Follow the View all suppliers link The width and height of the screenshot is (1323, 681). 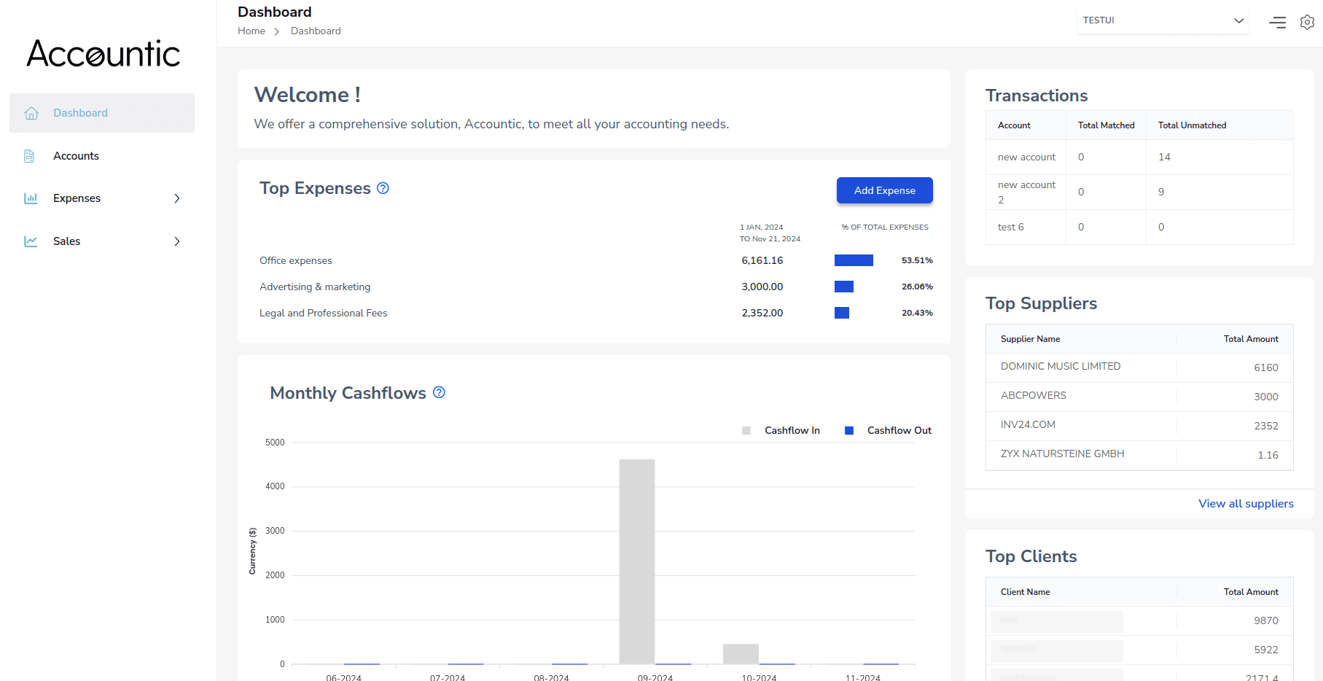pos(1246,504)
